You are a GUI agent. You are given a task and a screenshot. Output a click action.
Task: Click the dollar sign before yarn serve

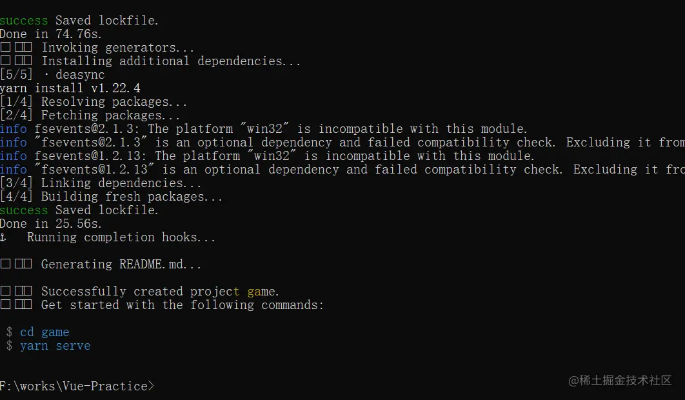pos(9,345)
